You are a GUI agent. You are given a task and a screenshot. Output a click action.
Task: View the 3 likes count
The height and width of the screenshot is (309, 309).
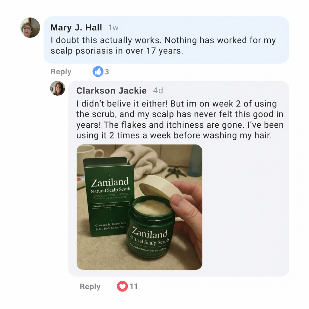click(x=107, y=72)
